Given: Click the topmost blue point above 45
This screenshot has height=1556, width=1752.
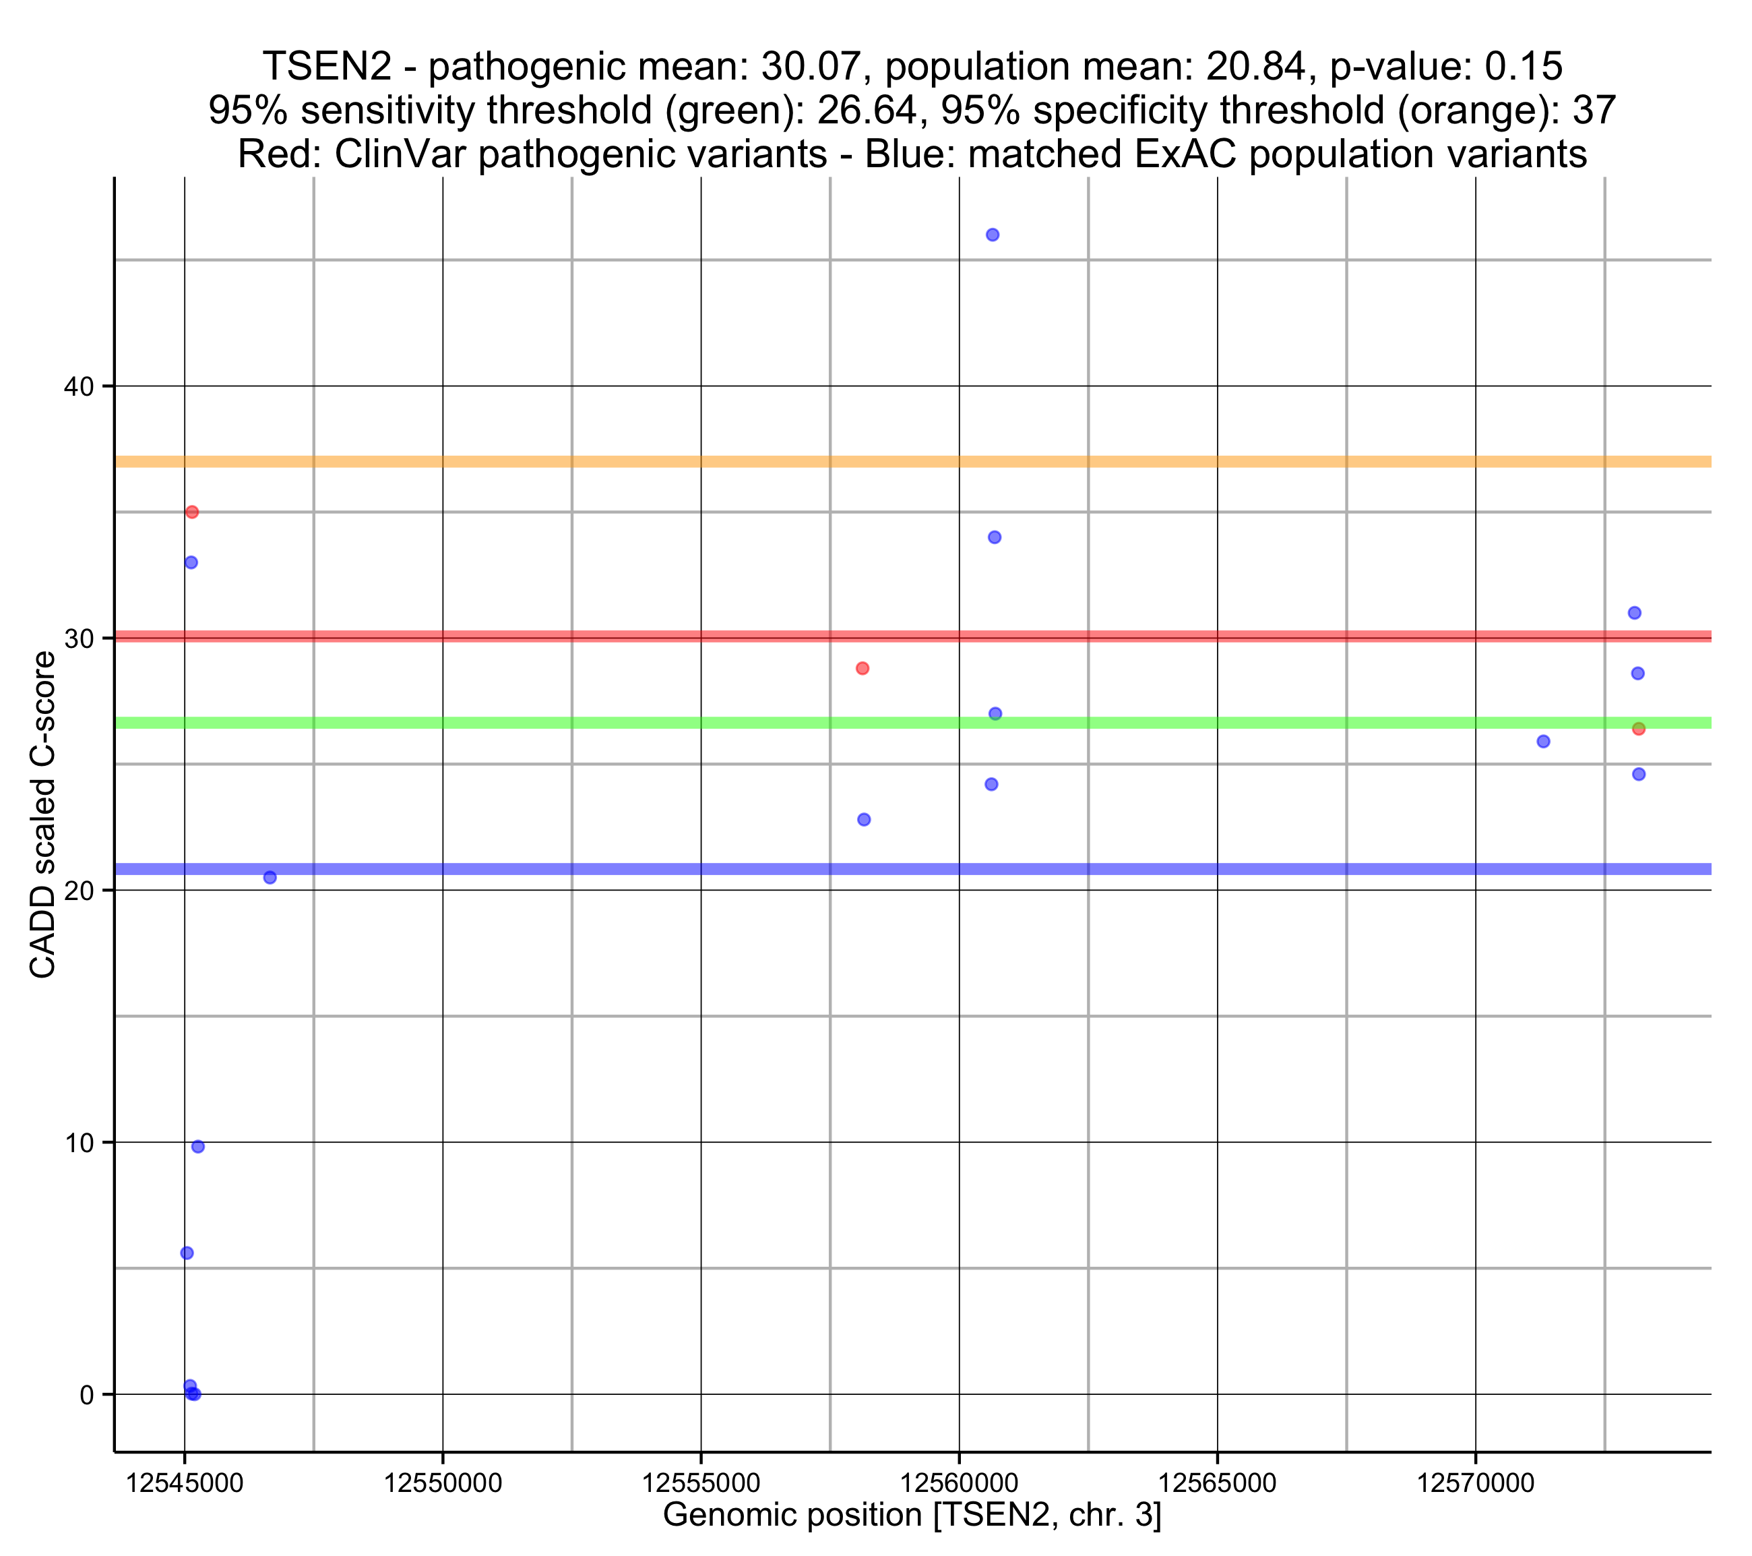Looking at the screenshot, I should click(993, 235).
